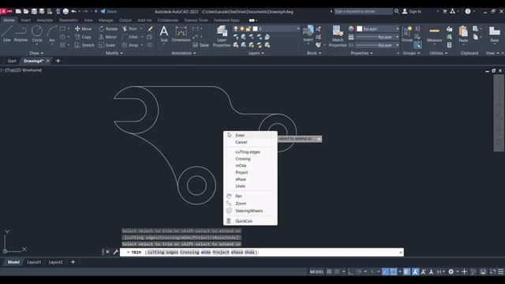Viewport: 505px width, 284px height.
Task: Select the Text annotation tool
Action: pos(164,34)
